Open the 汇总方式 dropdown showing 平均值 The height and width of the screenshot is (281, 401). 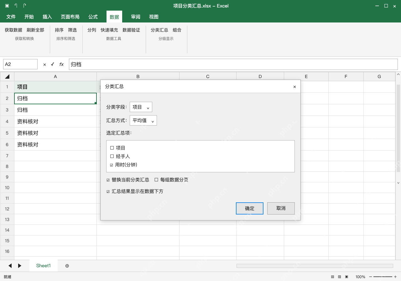point(143,121)
